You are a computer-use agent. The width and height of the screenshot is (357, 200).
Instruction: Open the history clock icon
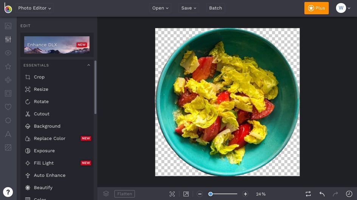349,194
